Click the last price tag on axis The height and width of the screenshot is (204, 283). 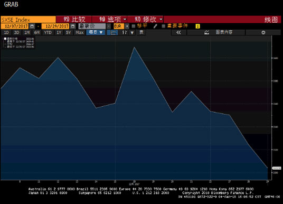277,168
